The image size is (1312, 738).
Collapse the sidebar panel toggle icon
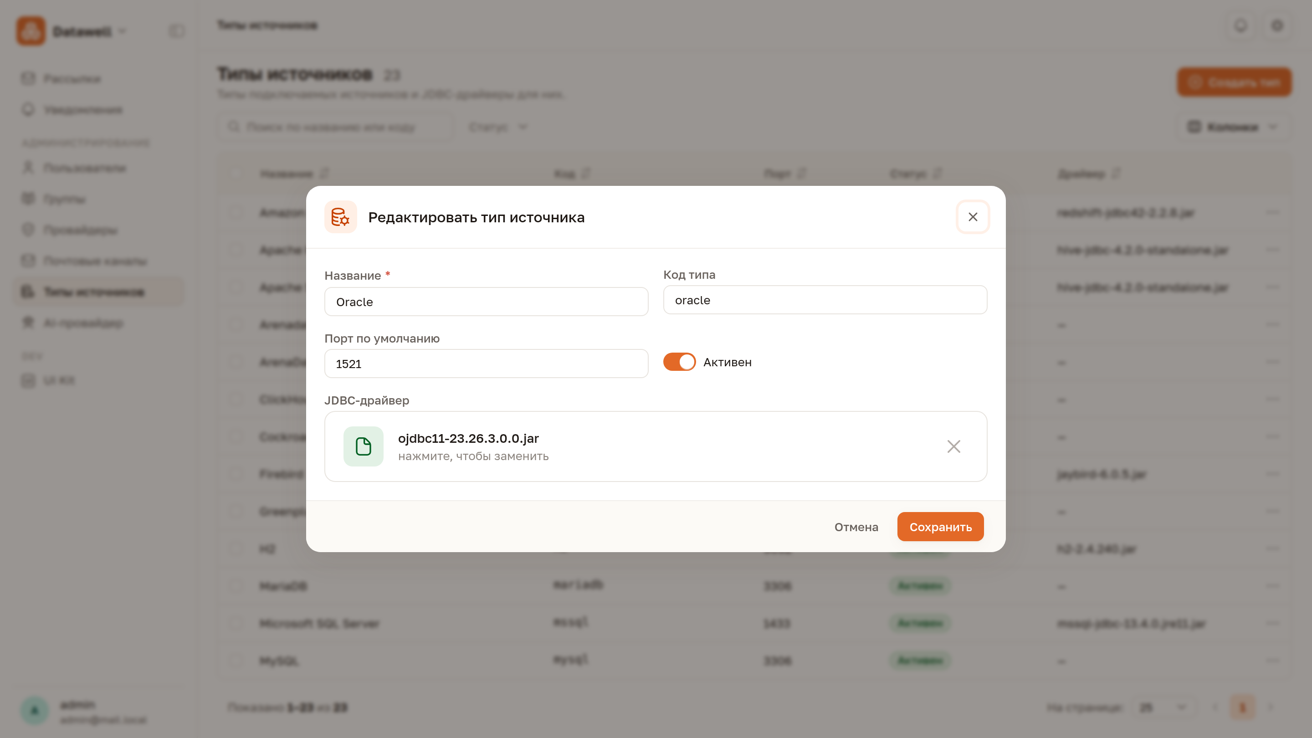click(177, 31)
